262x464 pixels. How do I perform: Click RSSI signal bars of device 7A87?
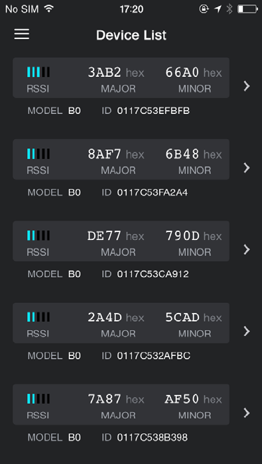(x=38, y=398)
